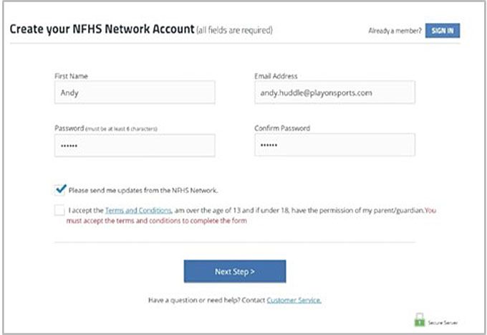Image resolution: width=487 pixels, height=335 pixels.
Task: Click the First Name field label
Action: [x=71, y=75]
